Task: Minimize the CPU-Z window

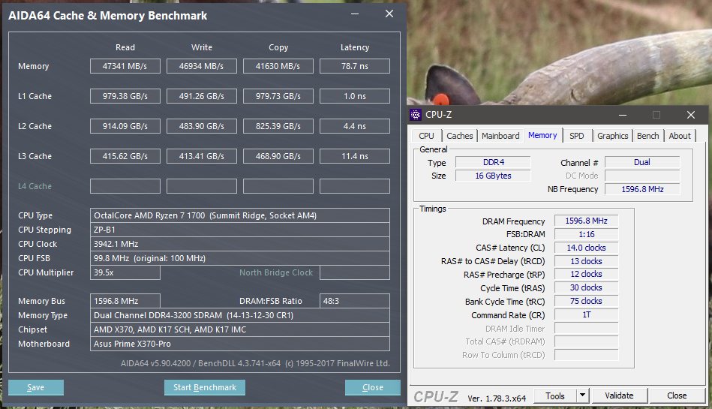Action: 623,115
